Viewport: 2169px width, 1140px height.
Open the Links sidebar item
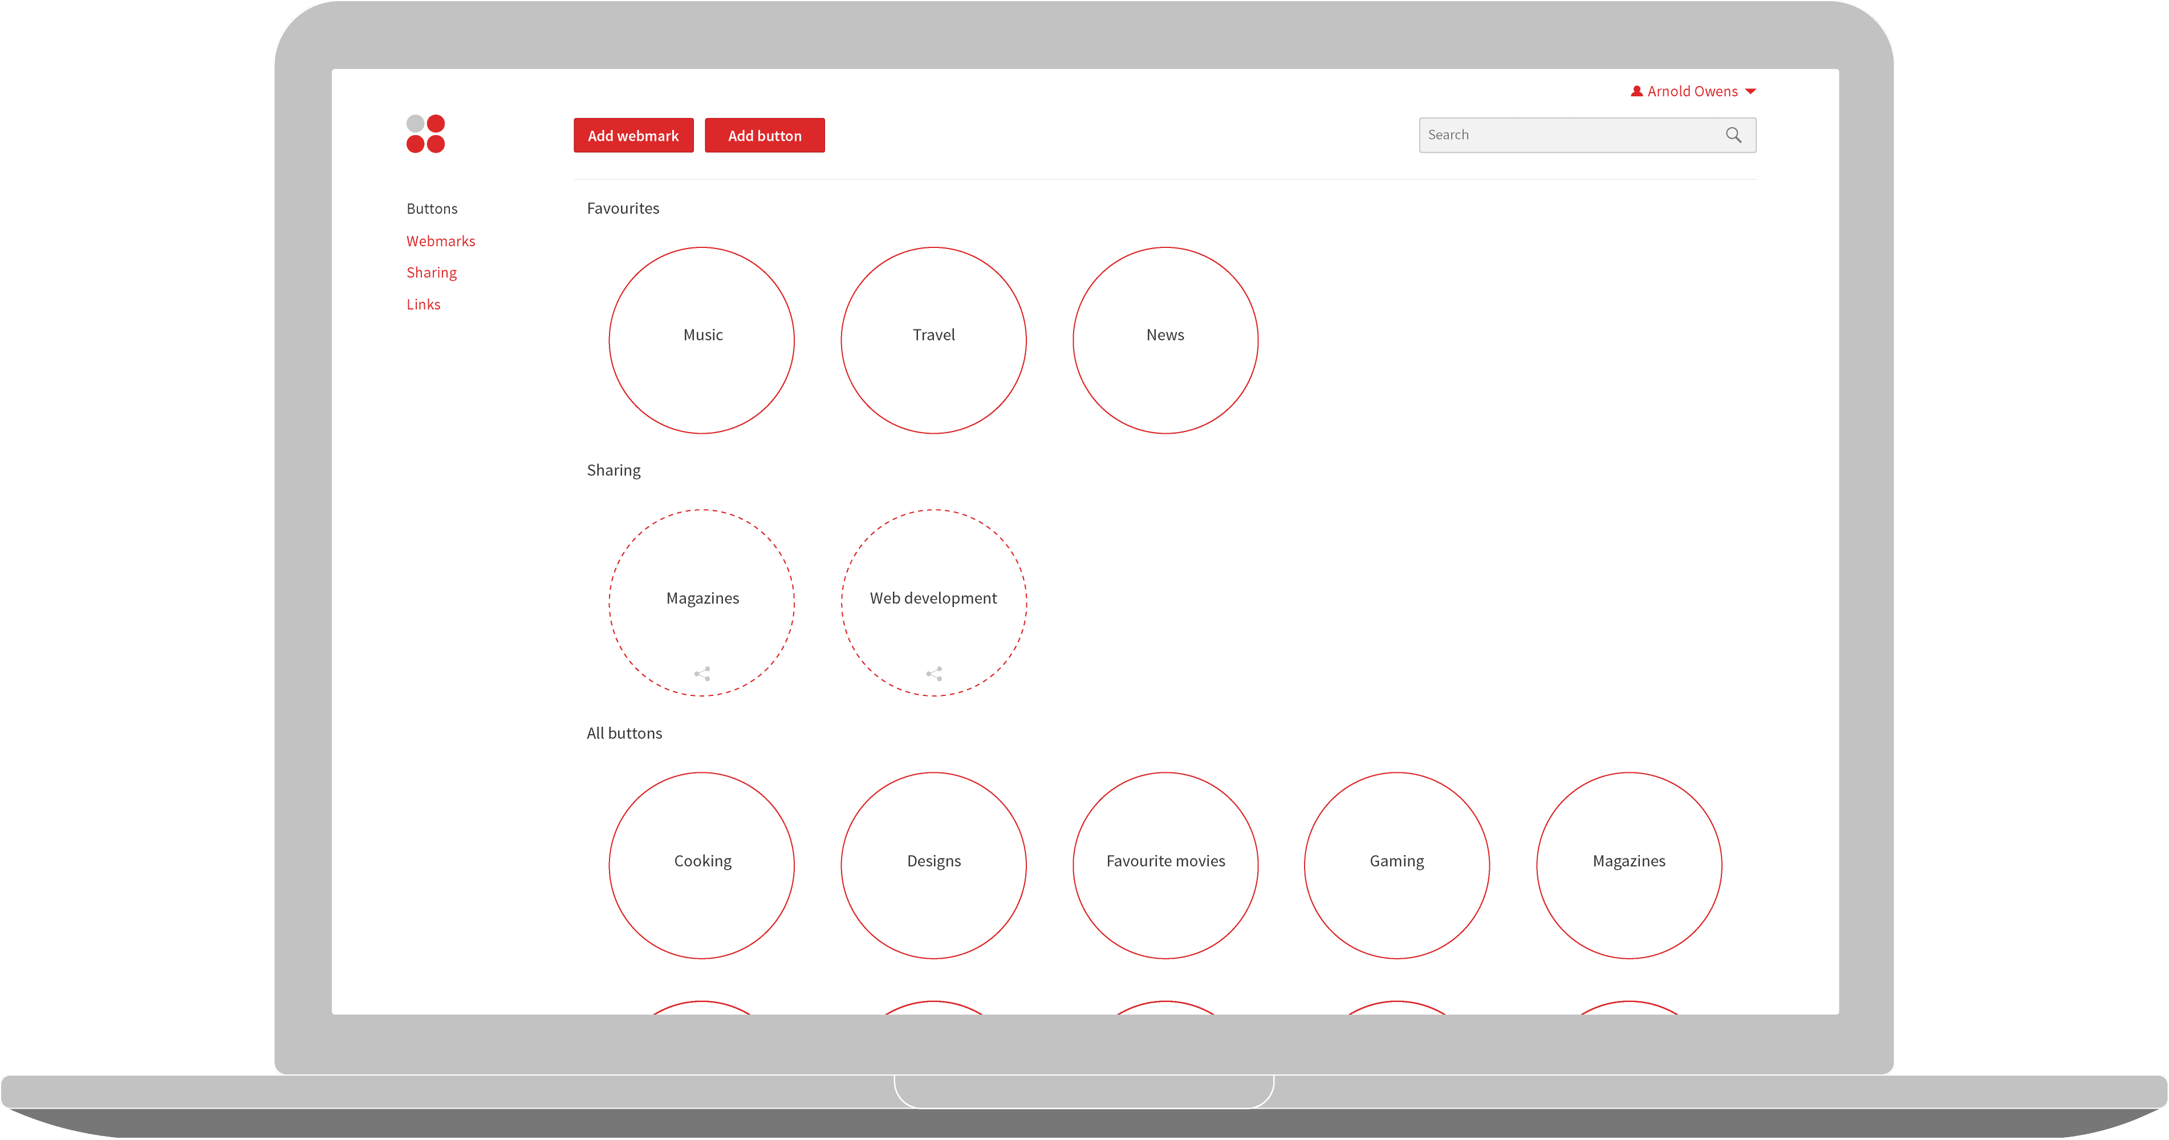(423, 305)
